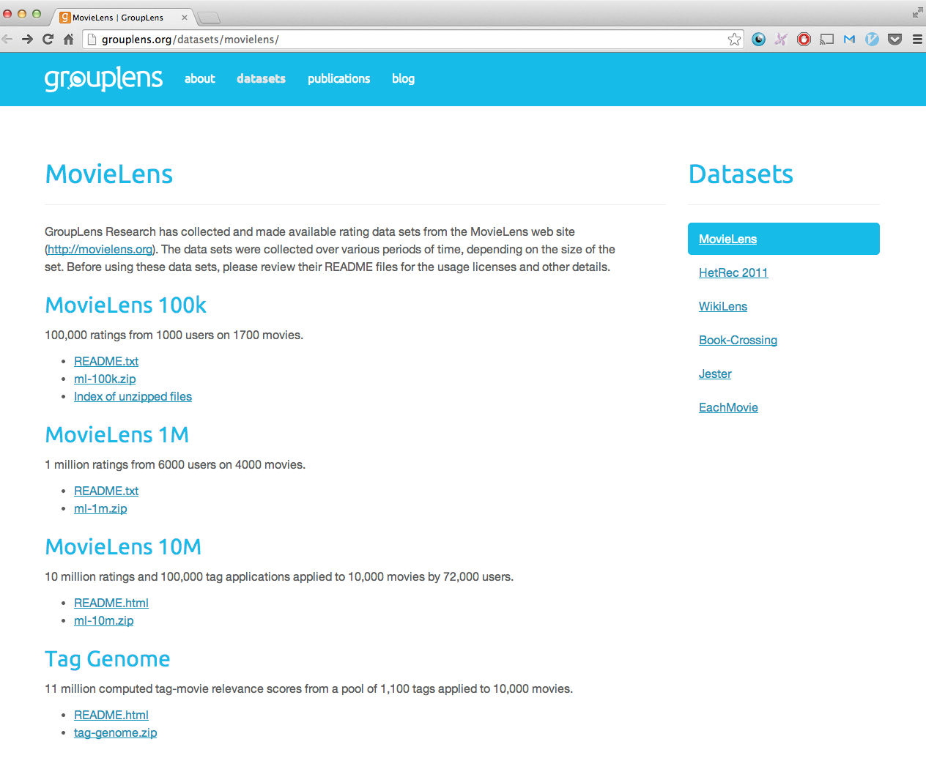
Task: Click the Google Cast extension icon
Action: pos(827,40)
